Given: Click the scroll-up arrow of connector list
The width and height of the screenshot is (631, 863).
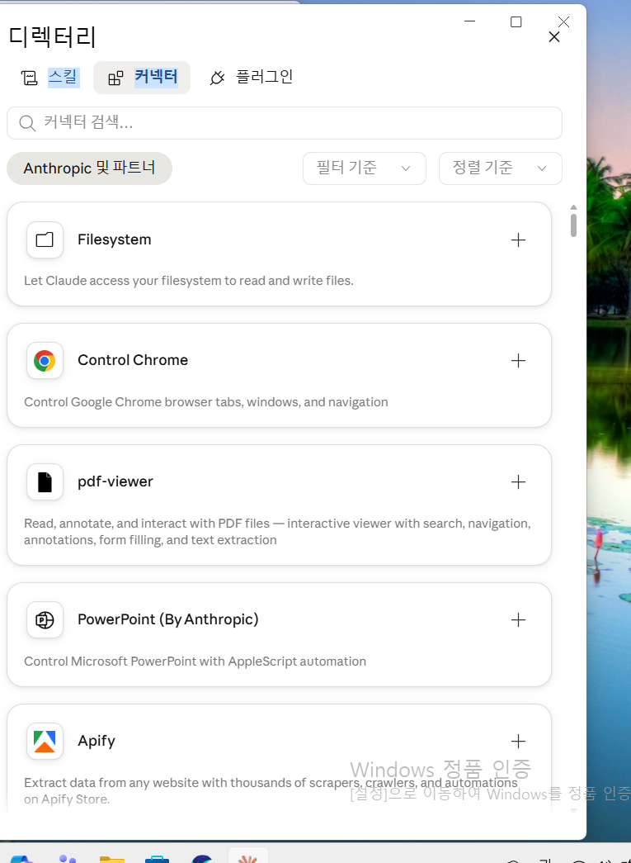Looking at the screenshot, I should (x=573, y=207).
